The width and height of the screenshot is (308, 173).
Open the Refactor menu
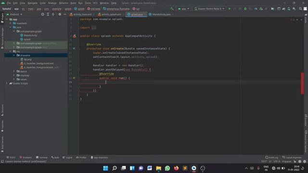click(x=64, y=3)
